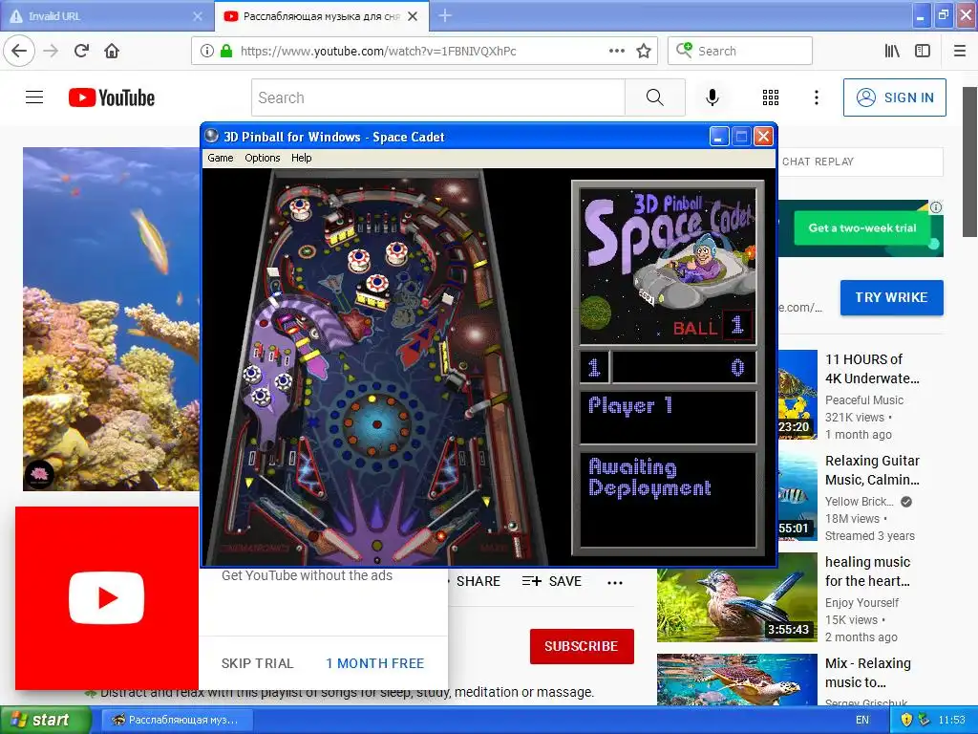This screenshot has height=734, width=978.
Task: Open the Windows Start button
Action: [45, 720]
